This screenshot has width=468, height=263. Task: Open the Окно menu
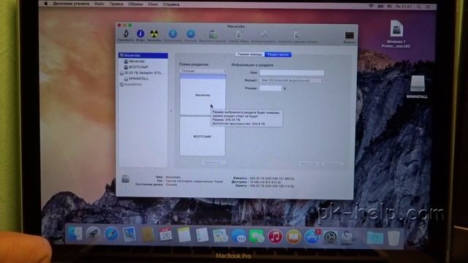(x=153, y=4)
